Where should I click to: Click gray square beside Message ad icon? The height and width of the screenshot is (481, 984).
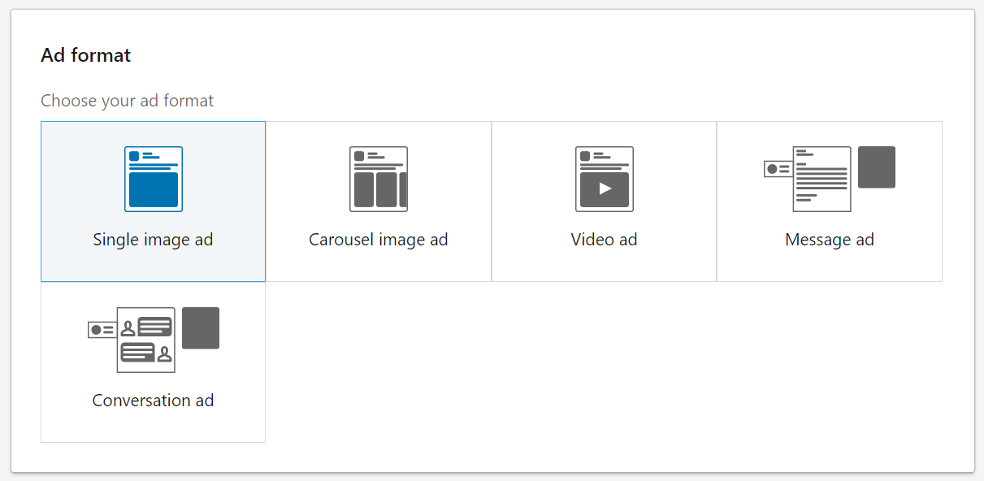pyautogui.click(x=877, y=167)
